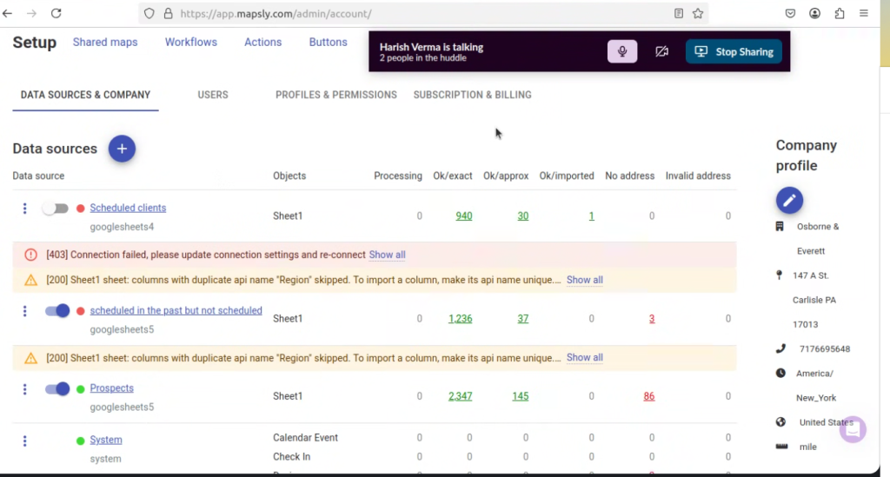Viewport: 890px width, 477px height.
Task: Click the camera off icon in huddle bar
Action: point(661,52)
